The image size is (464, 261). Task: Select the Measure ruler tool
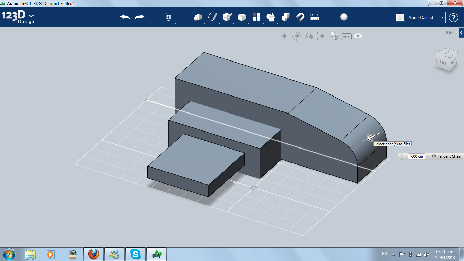click(315, 17)
